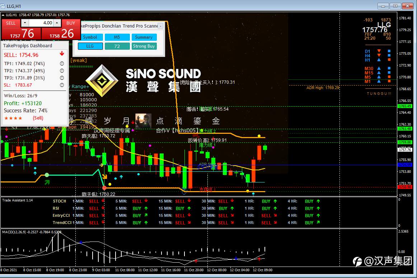Collapse the one-click trading panel triangle
The image size is (417, 278).
point(3,15)
